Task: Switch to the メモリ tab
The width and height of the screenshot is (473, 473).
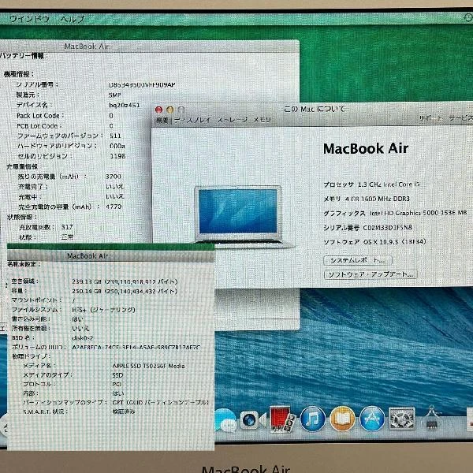Action: [x=262, y=120]
